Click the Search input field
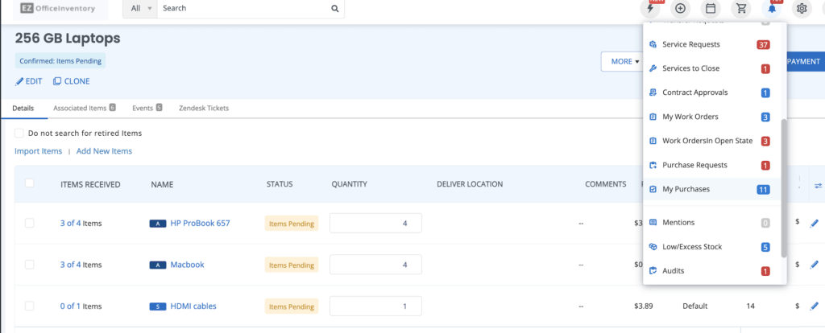 (243, 8)
